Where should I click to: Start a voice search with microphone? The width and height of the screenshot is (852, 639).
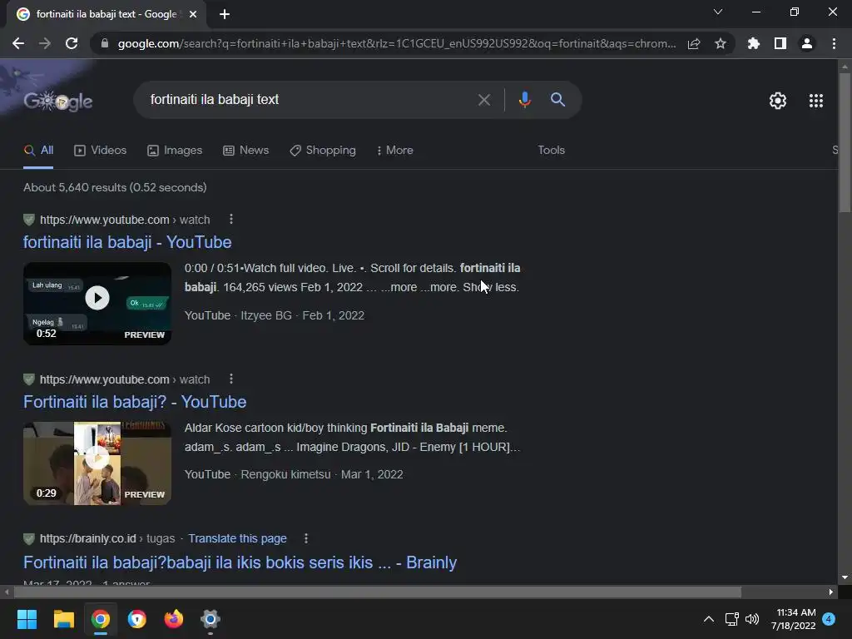coord(524,100)
